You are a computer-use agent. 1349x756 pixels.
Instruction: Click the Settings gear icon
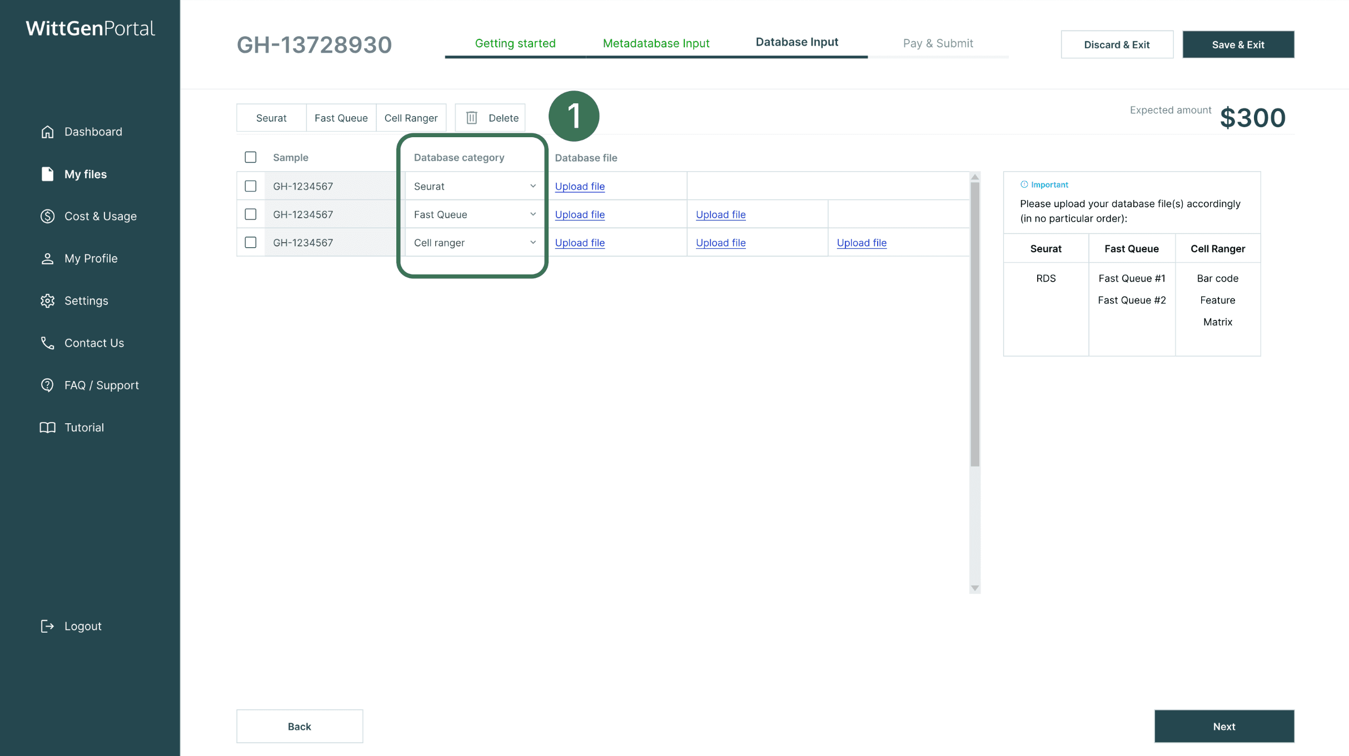[47, 301]
